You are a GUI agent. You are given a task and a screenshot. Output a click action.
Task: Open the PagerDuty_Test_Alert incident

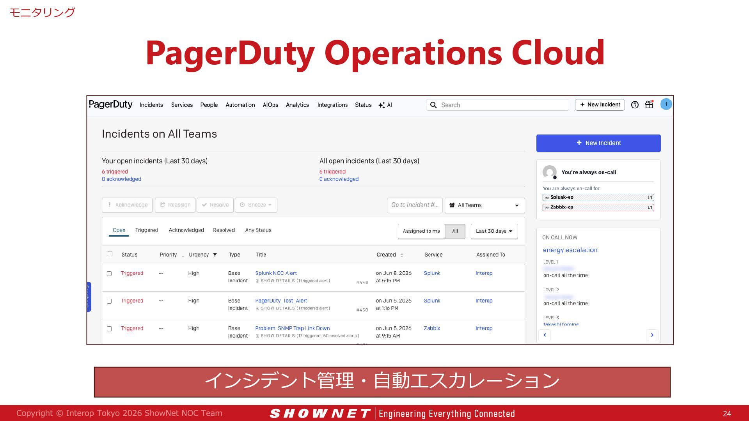click(x=281, y=301)
